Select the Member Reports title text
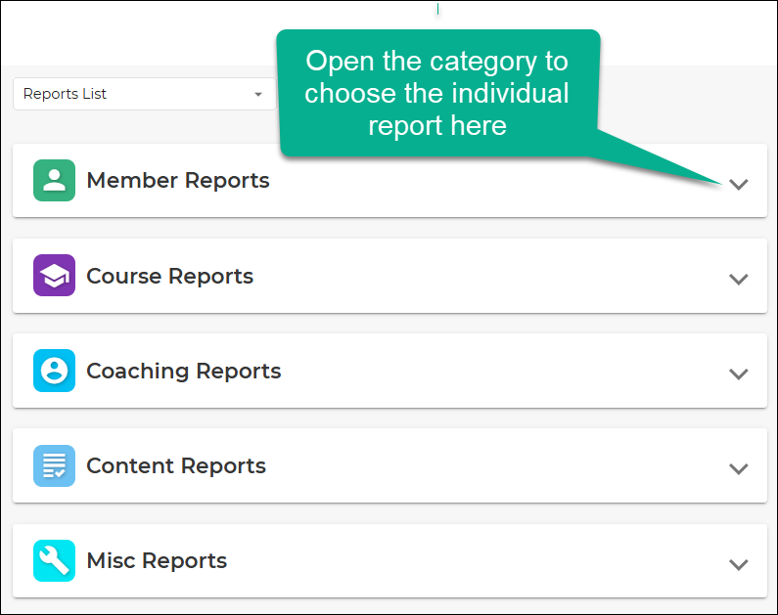This screenshot has height=615, width=778. coord(178,180)
